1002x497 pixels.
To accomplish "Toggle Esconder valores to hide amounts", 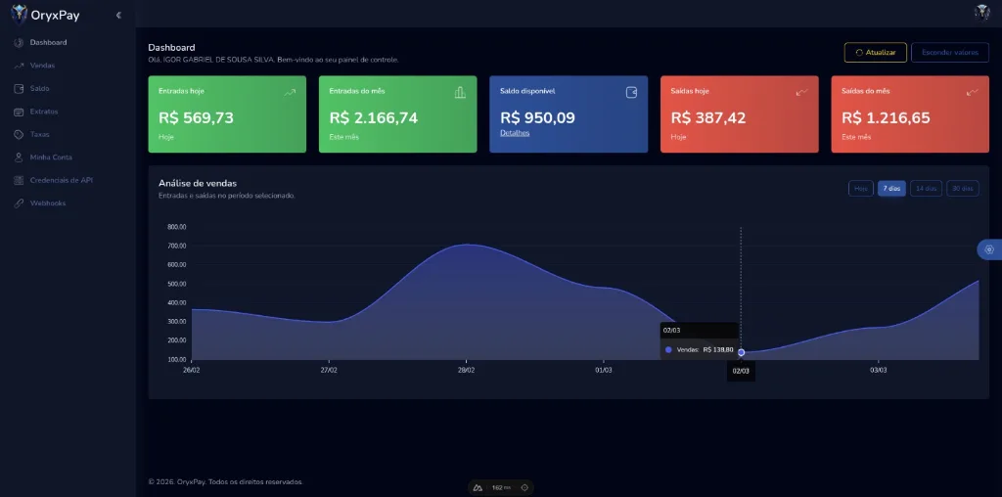I will (x=949, y=53).
